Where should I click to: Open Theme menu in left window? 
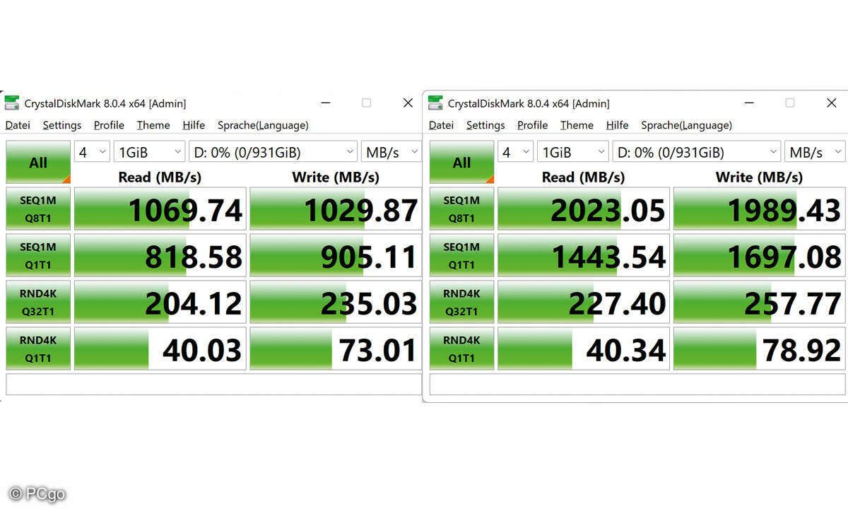pos(153,125)
